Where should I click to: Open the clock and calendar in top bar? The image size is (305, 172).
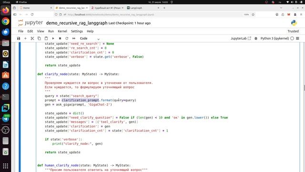point(158,2)
